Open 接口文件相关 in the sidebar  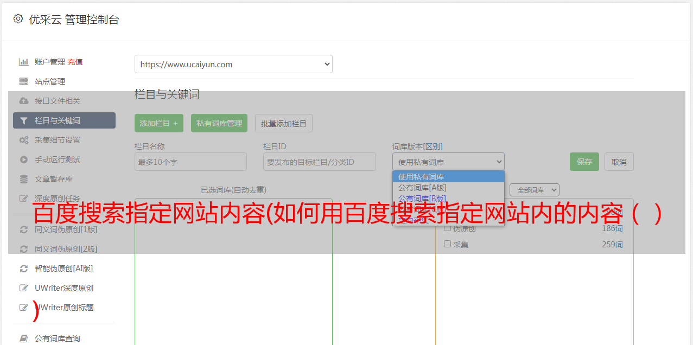pos(58,101)
